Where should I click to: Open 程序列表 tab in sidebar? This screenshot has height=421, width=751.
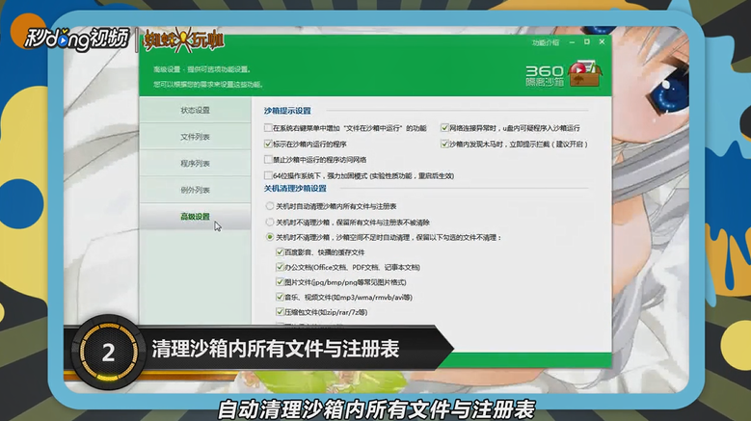[195, 164]
